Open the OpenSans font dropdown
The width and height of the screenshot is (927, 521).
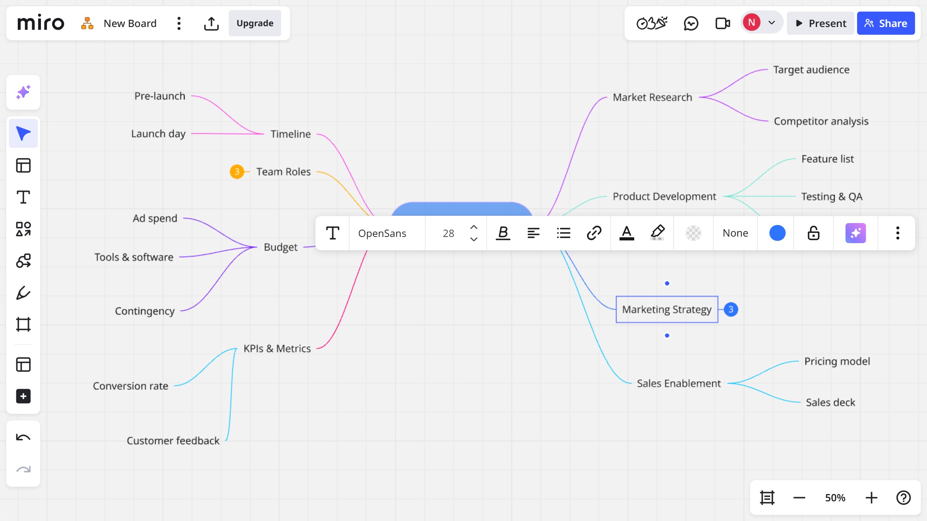coord(382,233)
